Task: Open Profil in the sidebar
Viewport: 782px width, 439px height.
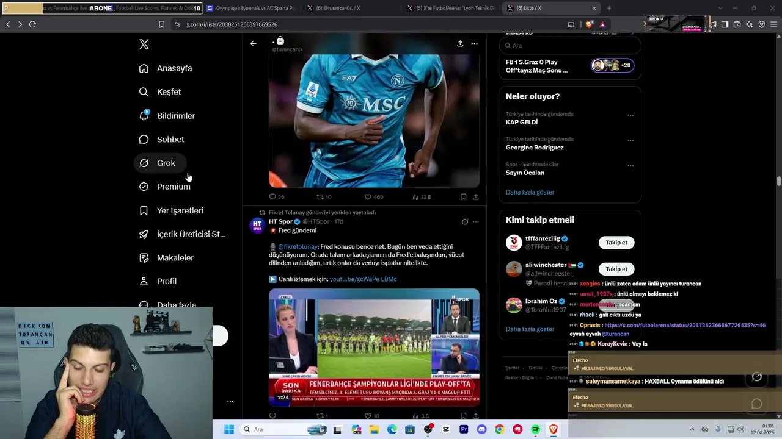Action: tap(158, 281)
